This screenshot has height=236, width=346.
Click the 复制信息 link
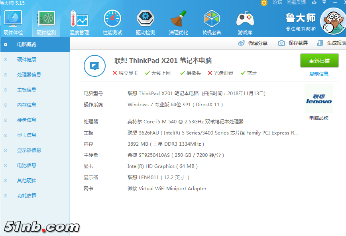click(319, 74)
